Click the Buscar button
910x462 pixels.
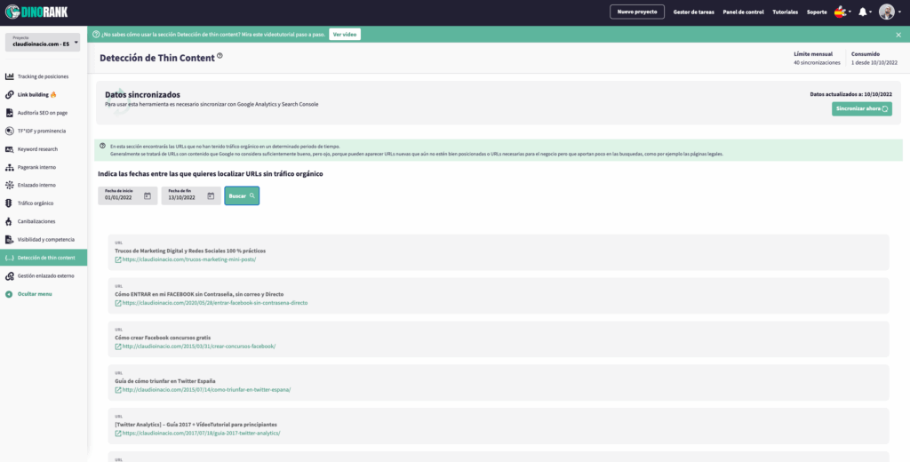(x=242, y=195)
